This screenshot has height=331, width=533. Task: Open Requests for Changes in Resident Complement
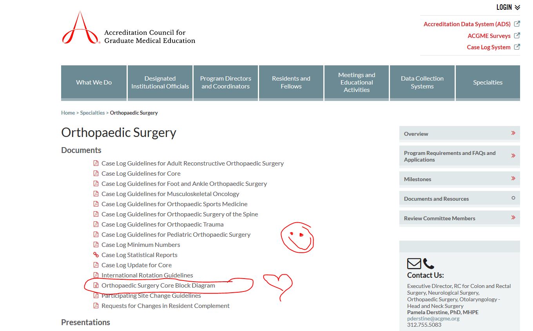[165, 306]
